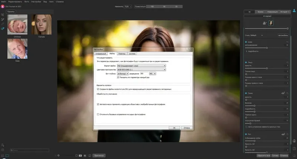Image resolution: width=297 pixels, height=159 pixels.
Task: Click the printer icon on right edge
Action: [x=294, y=141]
